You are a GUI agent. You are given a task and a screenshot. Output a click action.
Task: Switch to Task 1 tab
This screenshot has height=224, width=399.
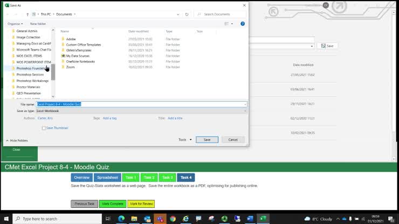point(130,178)
